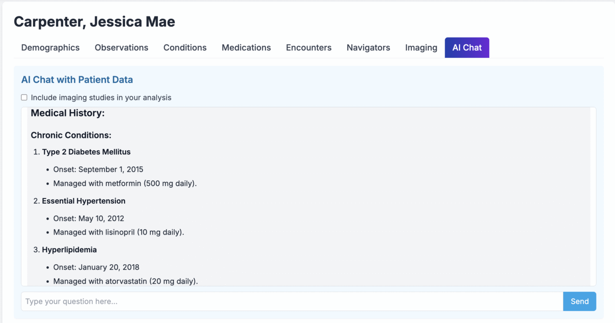615x323 pixels.
Task: Click the Essential Hypertension entry
Action: (84, 201)
